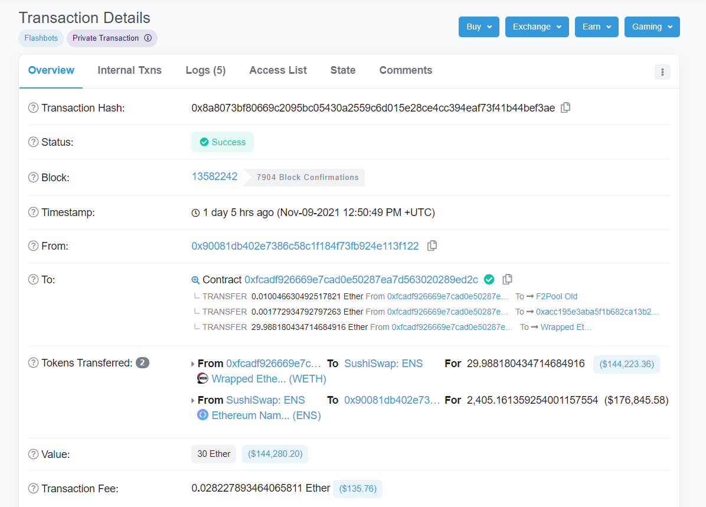This screenshot has height=507, width=706.
Task: Open the Access List tab
Action: click(x=278, y=70)
